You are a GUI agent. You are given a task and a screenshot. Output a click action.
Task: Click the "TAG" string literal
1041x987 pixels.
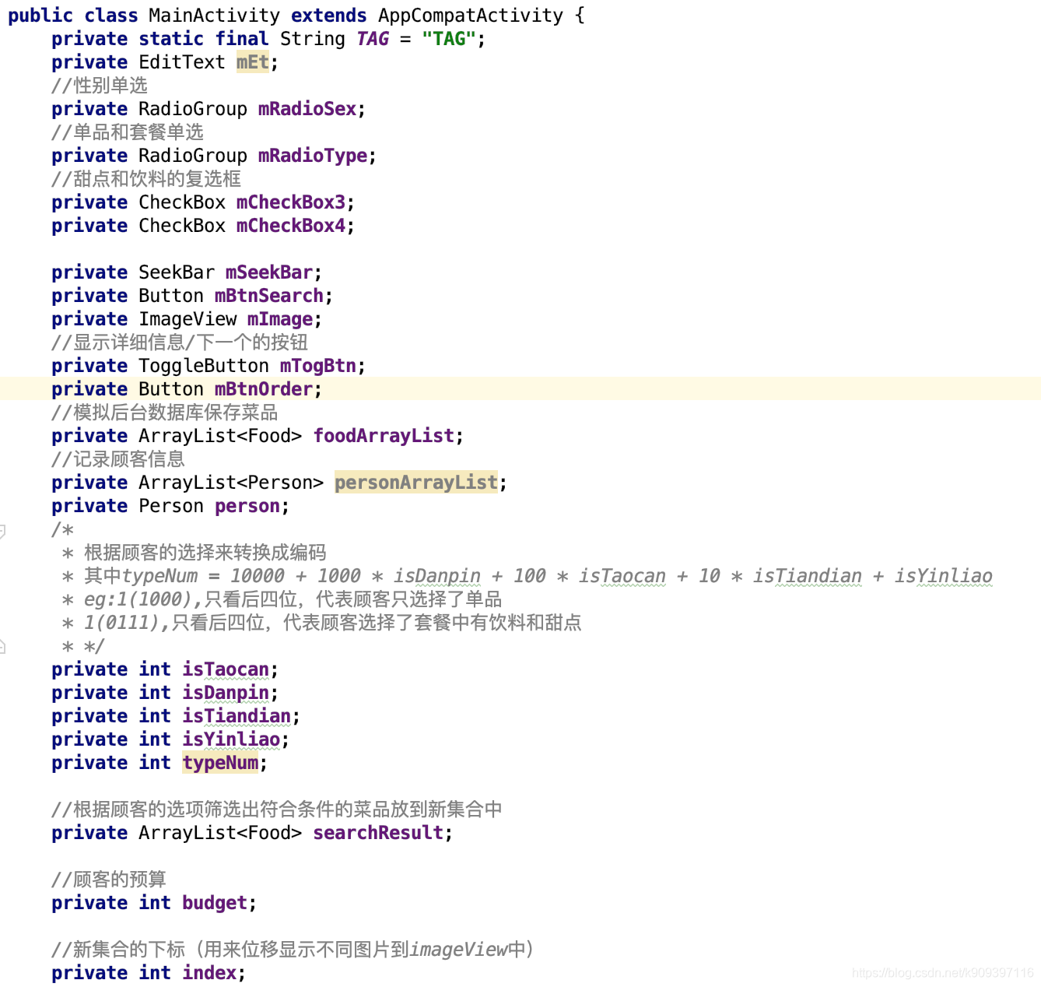pyautogui.click(x=449, y=39)
